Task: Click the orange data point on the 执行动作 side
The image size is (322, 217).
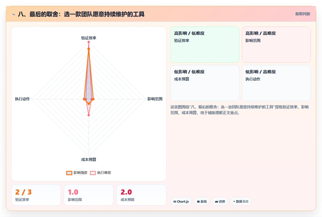Action: [84, 99]
